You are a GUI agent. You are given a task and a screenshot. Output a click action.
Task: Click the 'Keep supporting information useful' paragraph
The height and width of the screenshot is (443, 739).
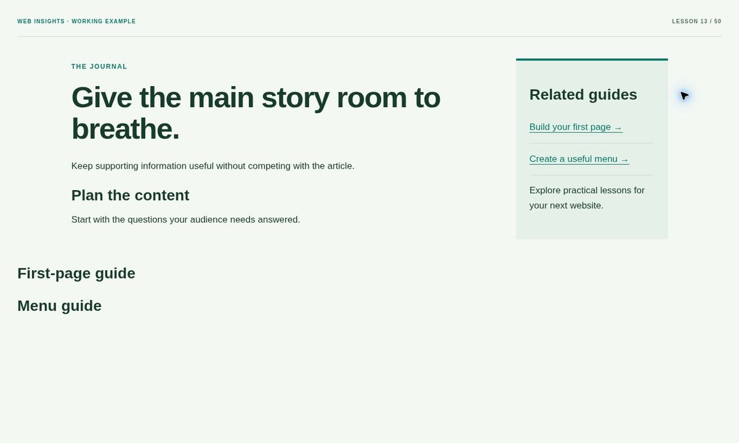click(x=212, y=166)
